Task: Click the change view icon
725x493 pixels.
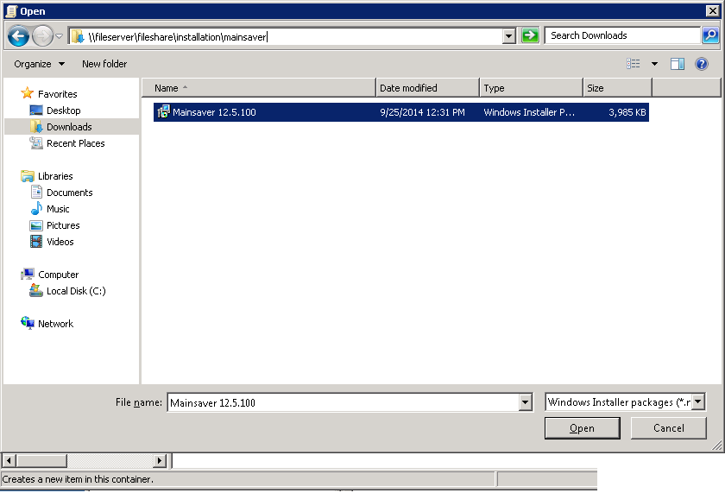Action: (x=634, y=63)
